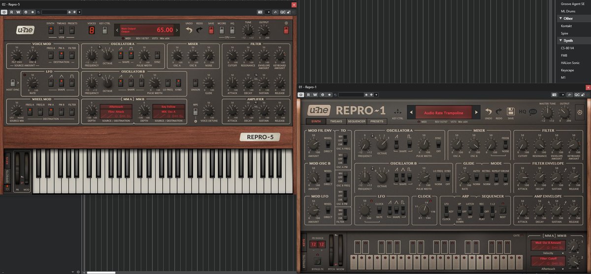Toggle the KEY CTRL switch in Repro-5
591x274 pixels.
coord(104,31)
